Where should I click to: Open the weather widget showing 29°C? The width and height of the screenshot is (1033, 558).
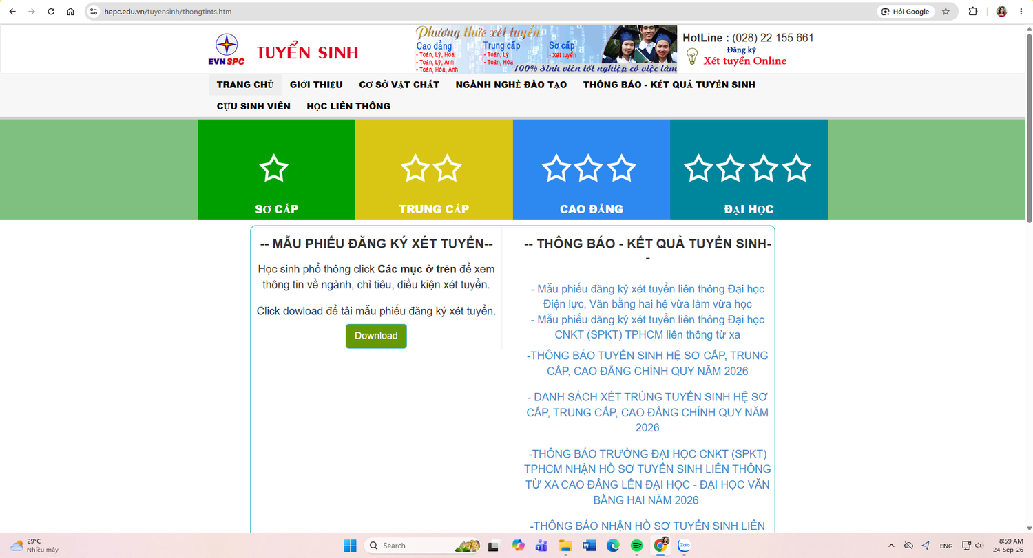pyautogui.click(x=34, y=546)
